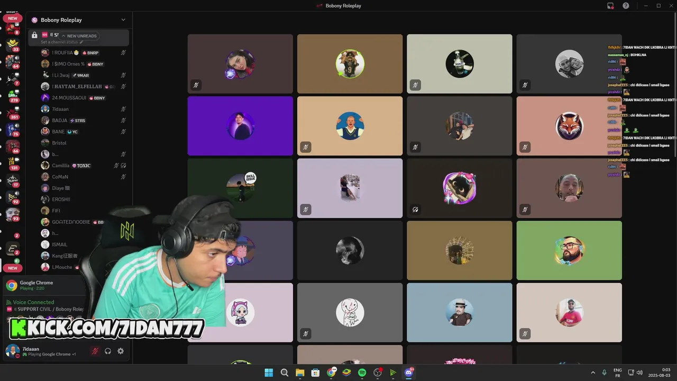Screen dimensions: 677x381
Task: Open User Settings gear icon
Action: tap(121, 351)
